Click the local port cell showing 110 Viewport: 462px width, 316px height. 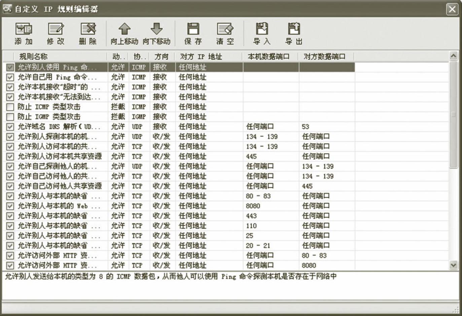[251, 226]
